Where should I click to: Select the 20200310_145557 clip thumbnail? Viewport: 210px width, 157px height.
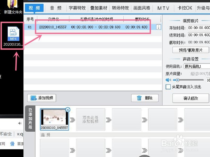click(55, 119)
